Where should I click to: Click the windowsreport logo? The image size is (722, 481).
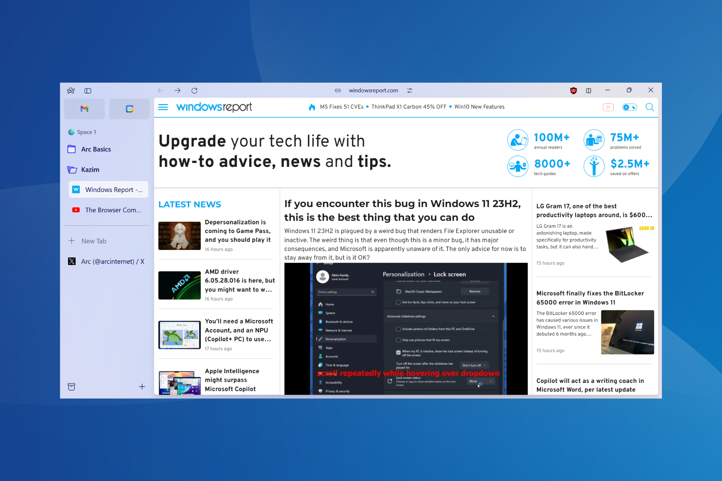pos(214,107)
